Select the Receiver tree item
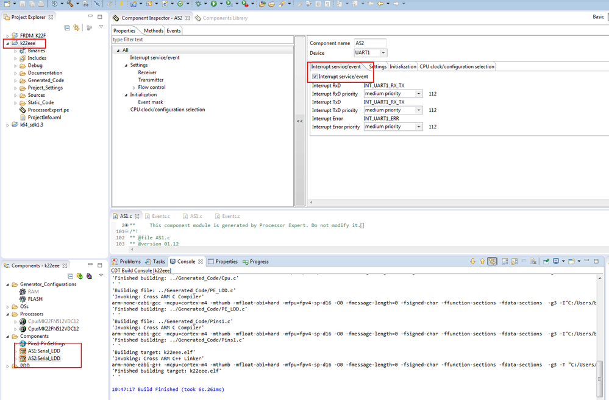609x400 pixels. tap(147, 72)
